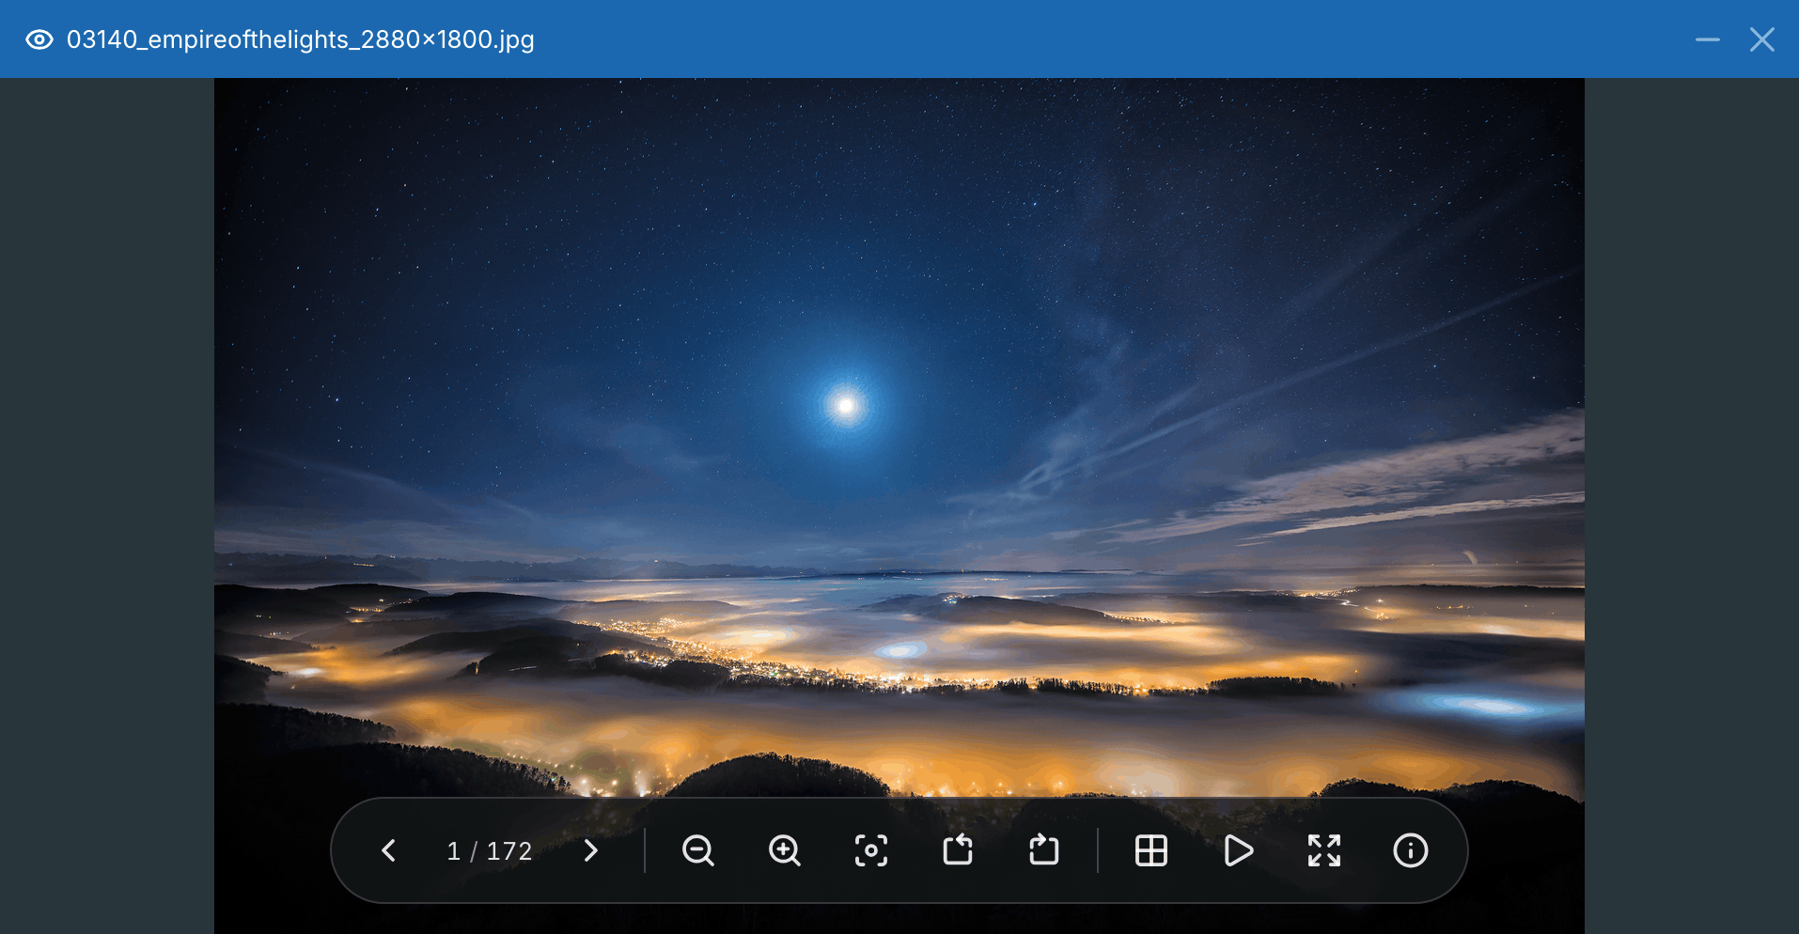Close the image viewer window

[x=1762, y=39]
